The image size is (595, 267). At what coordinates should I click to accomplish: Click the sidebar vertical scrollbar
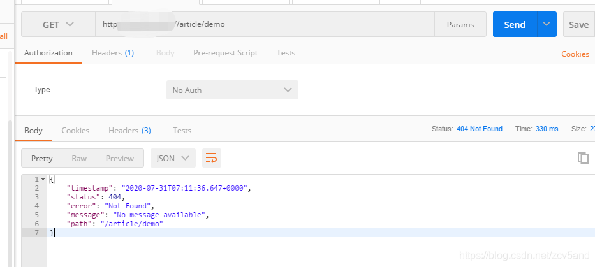tap(11, 194)
